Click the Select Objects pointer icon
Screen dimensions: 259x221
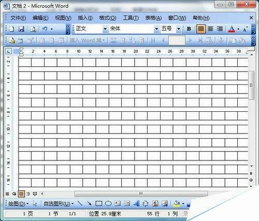(35, 204)
